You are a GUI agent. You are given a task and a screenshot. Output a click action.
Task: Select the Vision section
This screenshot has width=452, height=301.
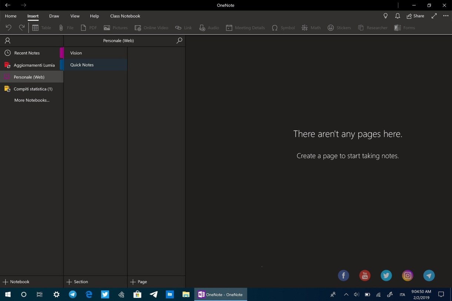[95, 53]
